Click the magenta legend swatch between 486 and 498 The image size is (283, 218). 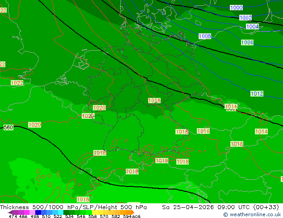pyautogui.click(x=27, y=212)
